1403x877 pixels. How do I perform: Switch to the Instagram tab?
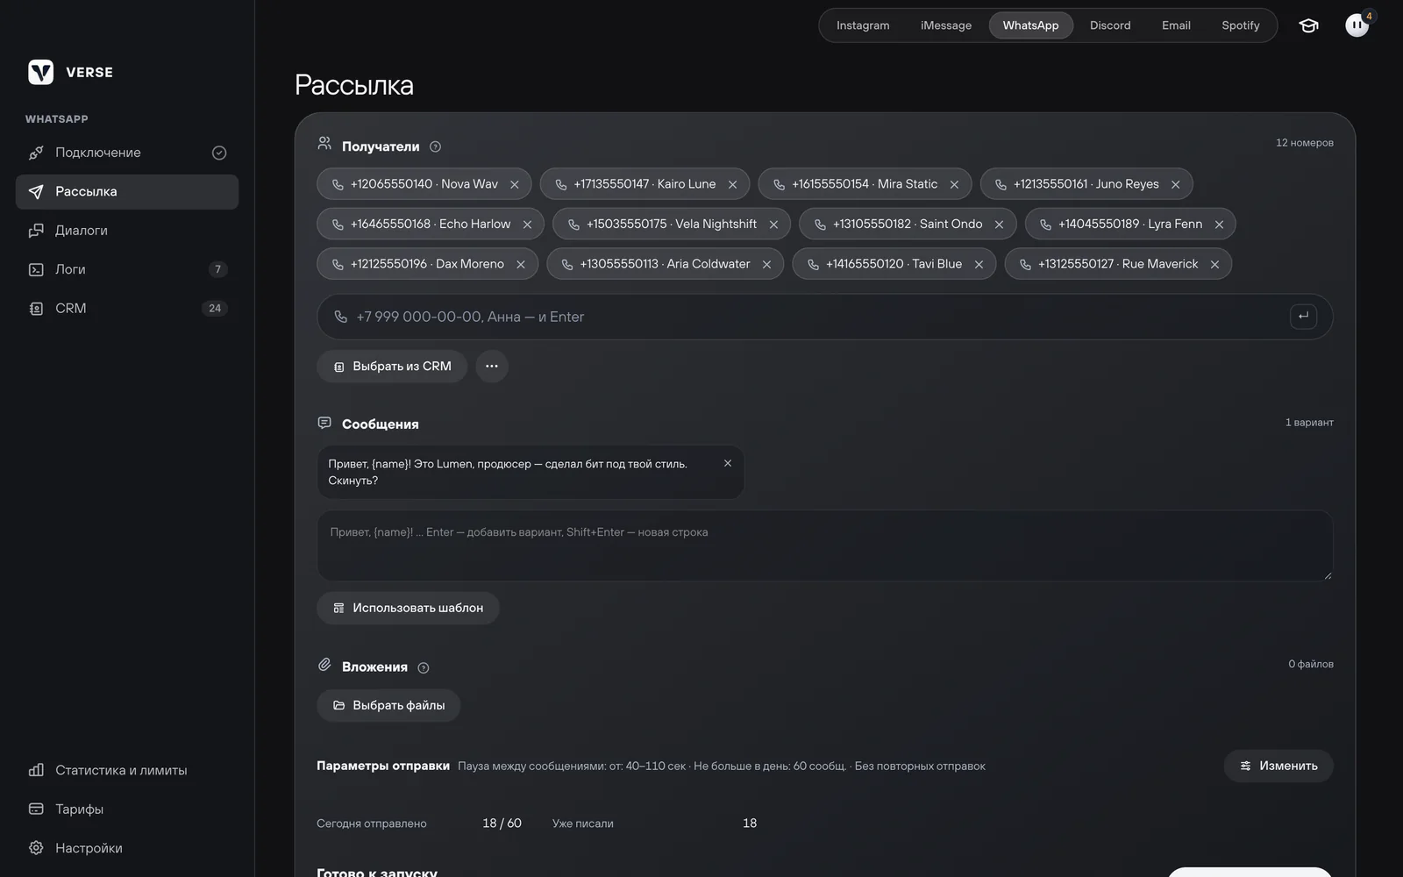coord(863,25)
